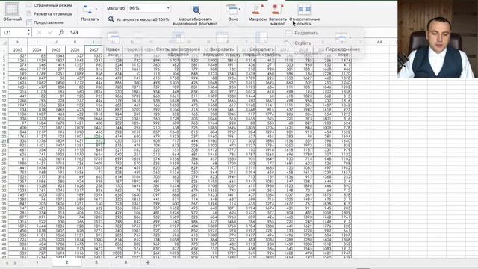Click the name box showing L21

[x=13, y=32]
